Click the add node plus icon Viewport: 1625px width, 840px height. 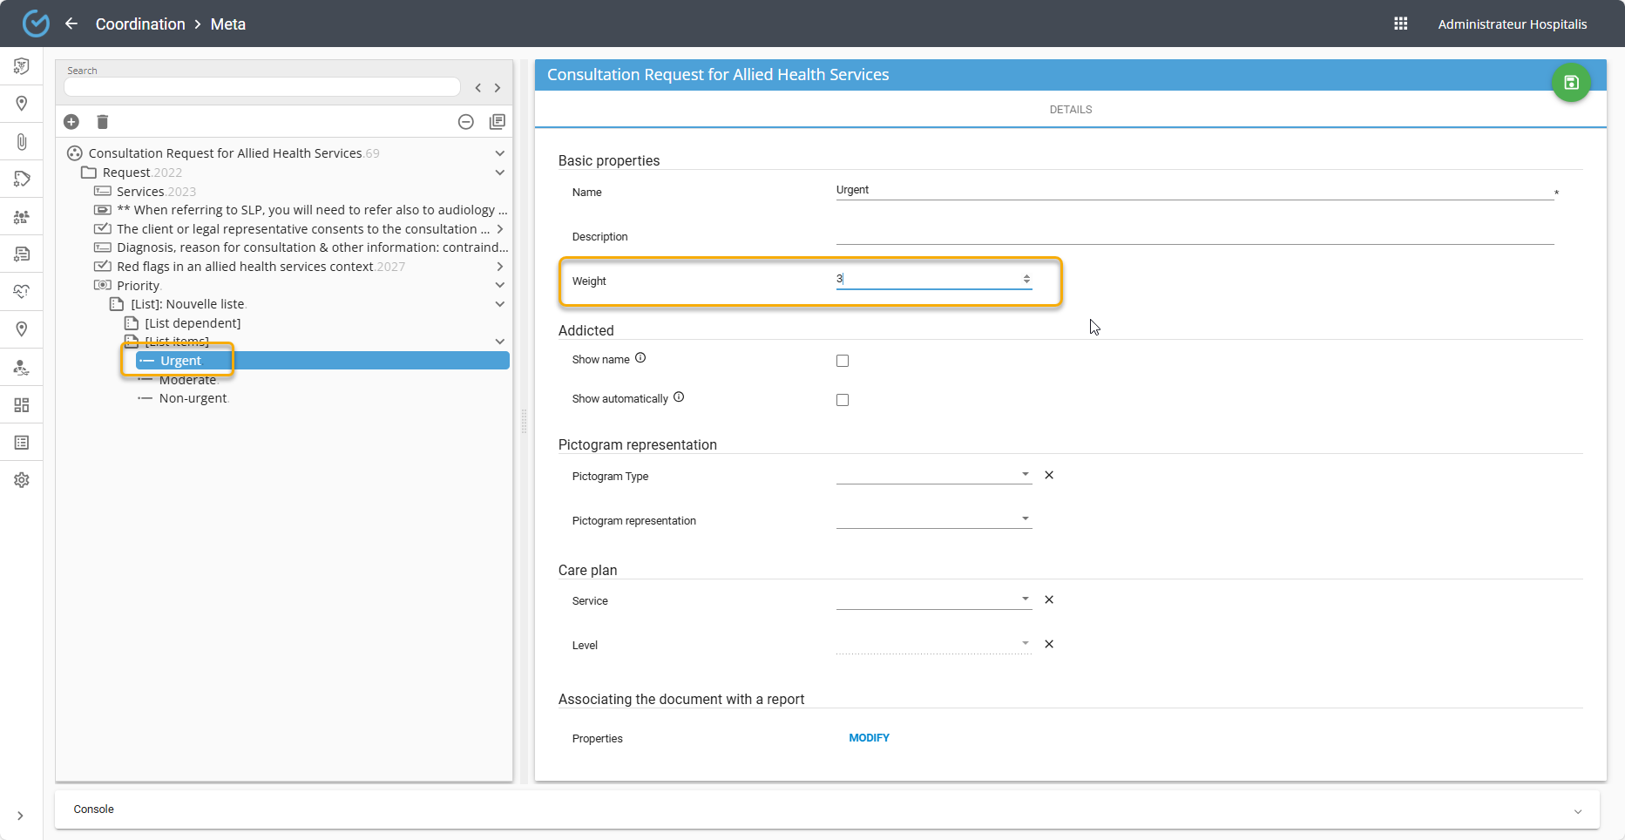(71, 122)
